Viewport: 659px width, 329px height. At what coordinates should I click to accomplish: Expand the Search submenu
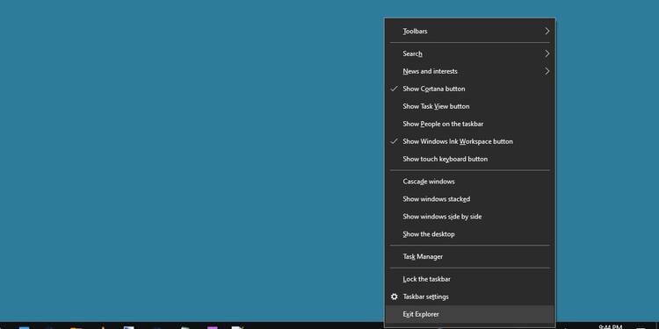(x=470, y=54)
